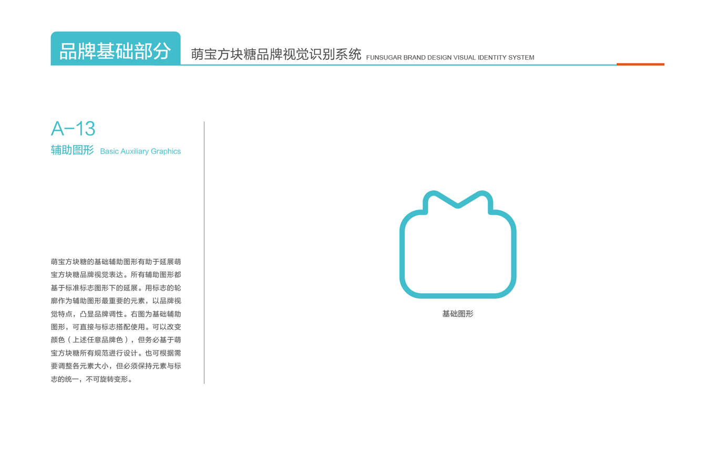Click the orange accent bar in header
718x457 pixels.
[640, 64]
